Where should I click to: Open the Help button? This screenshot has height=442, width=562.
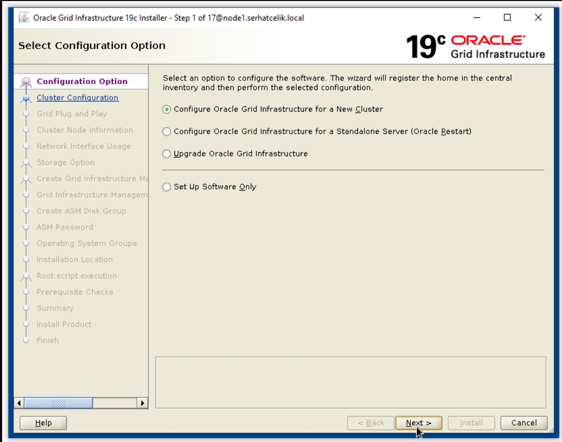click(x=43, y=423)
